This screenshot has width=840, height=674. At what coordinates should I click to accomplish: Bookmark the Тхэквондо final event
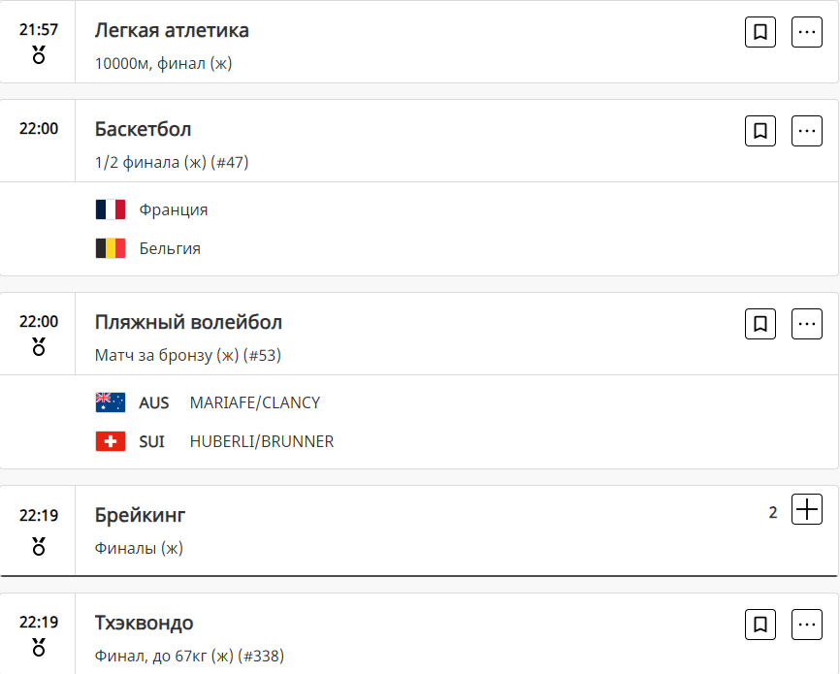tap(760, 625)
